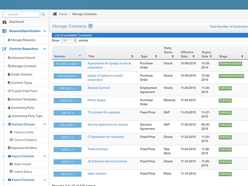Click inside the sidebar Search field
This screenshot has width=248, height=186.
click(21, 14)
